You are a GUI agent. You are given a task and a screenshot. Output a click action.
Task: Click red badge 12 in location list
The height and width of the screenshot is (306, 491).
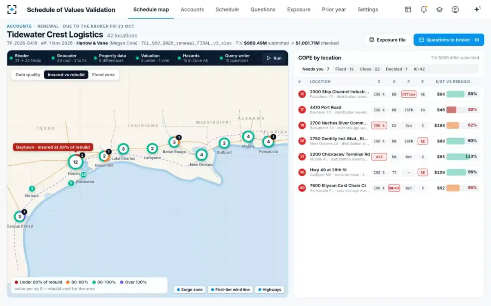(302, 94)
